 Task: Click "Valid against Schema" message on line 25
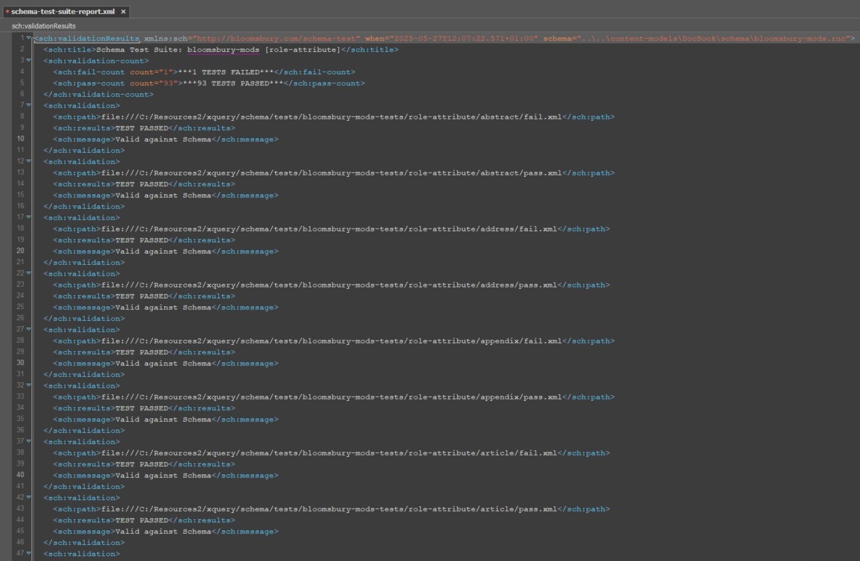click(x=163, y=308)
